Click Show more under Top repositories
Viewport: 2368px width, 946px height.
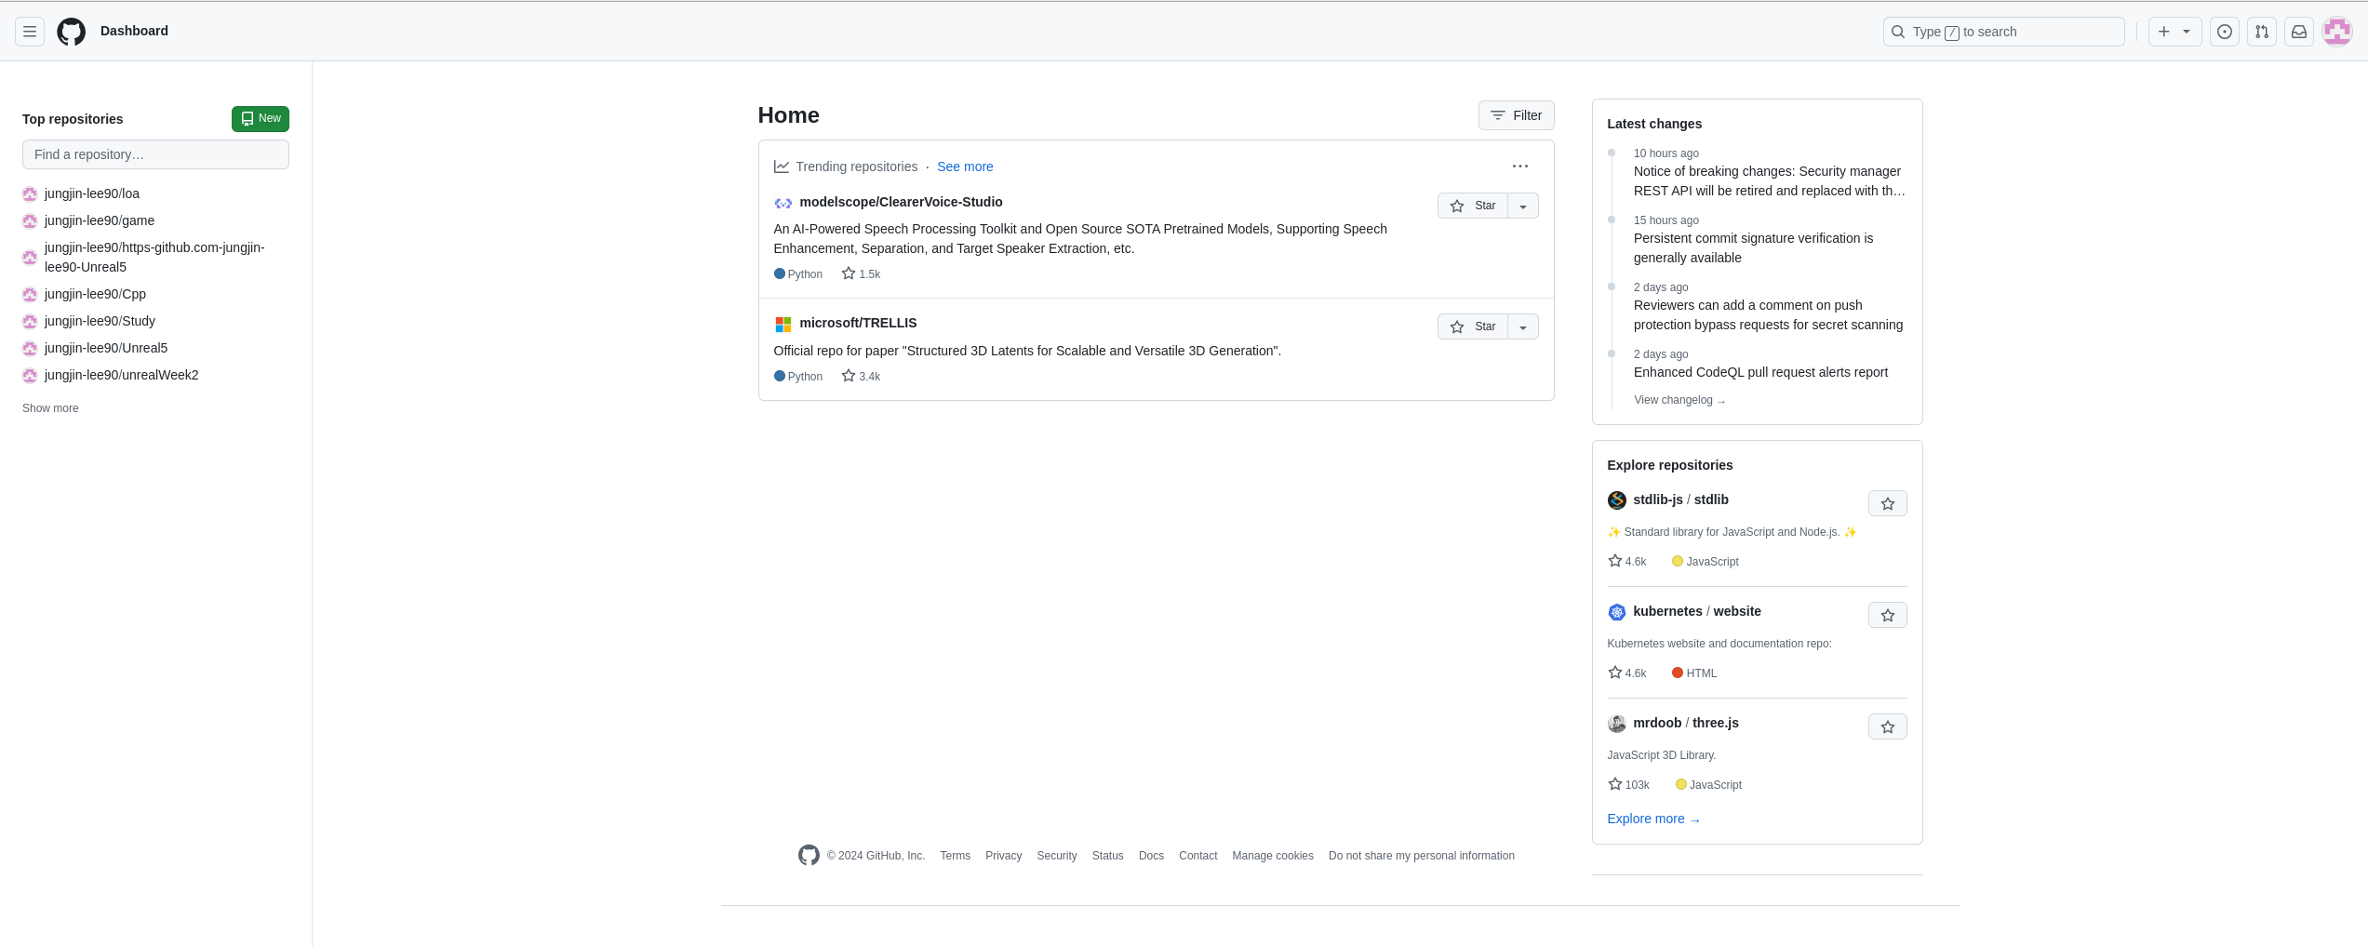point(50,408)
